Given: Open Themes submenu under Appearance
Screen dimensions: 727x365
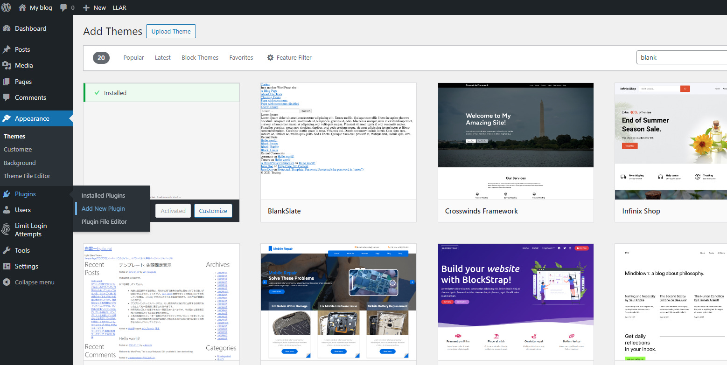Looking at the screenshot, I should 14,136.
